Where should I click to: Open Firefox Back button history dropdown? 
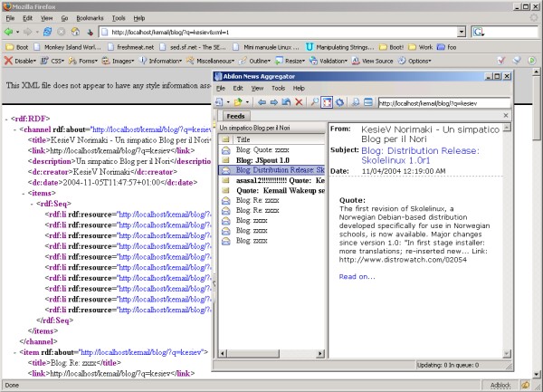pyautogui.click(x=18, y=33)
